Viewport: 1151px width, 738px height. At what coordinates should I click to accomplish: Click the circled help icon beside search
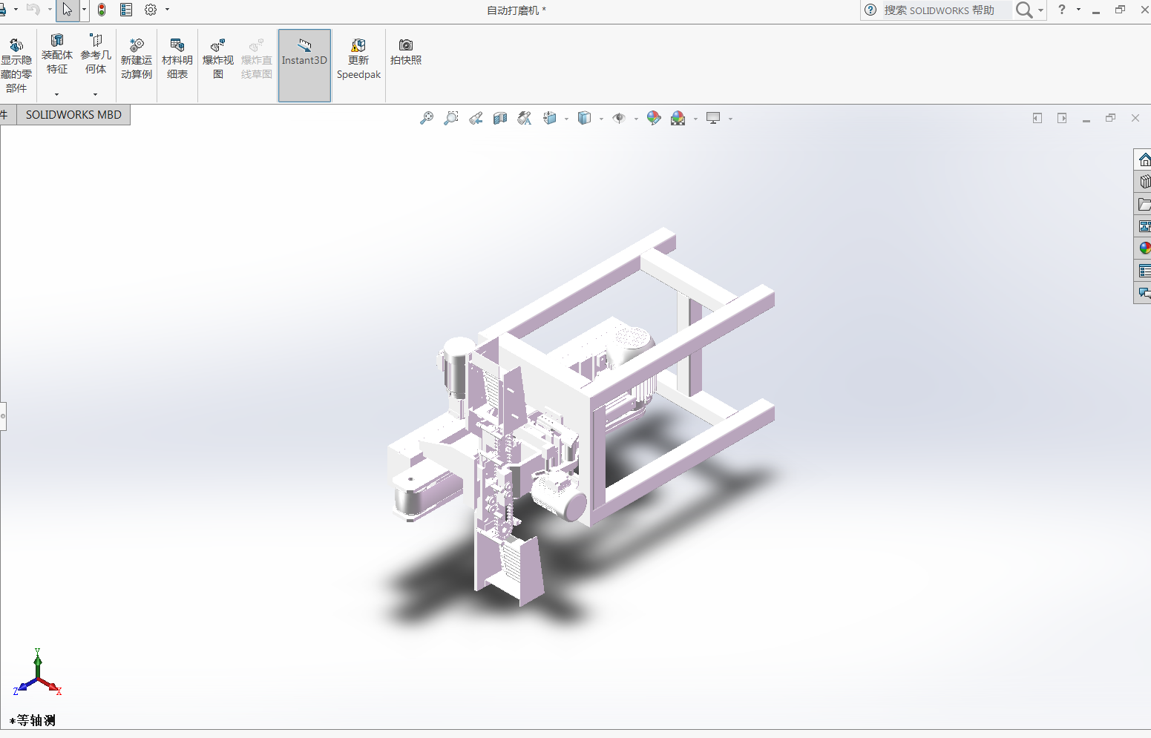tap(870, 10)
